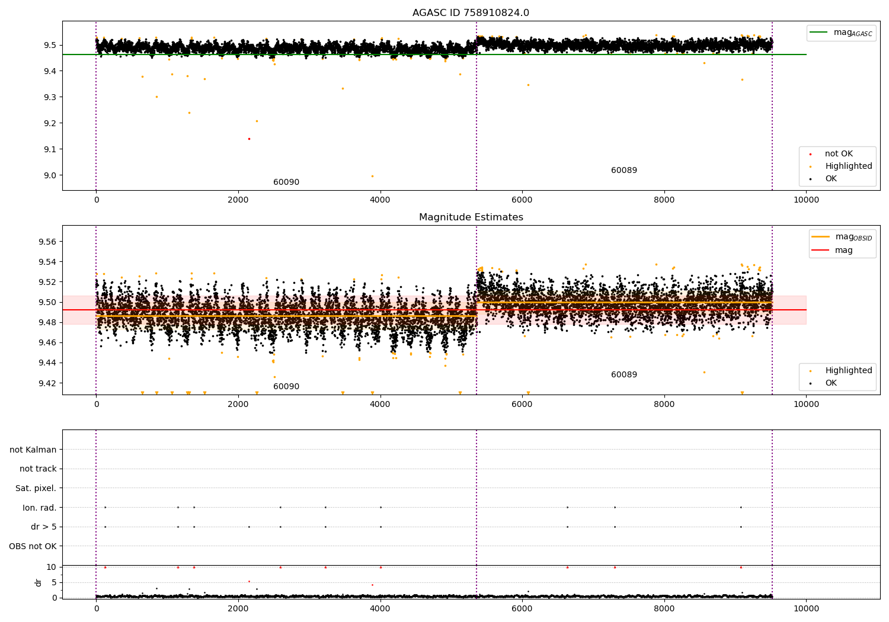Click the 'Sat. pixel.' row label
This screenshot has height=622, width=889.
[36, 489]
